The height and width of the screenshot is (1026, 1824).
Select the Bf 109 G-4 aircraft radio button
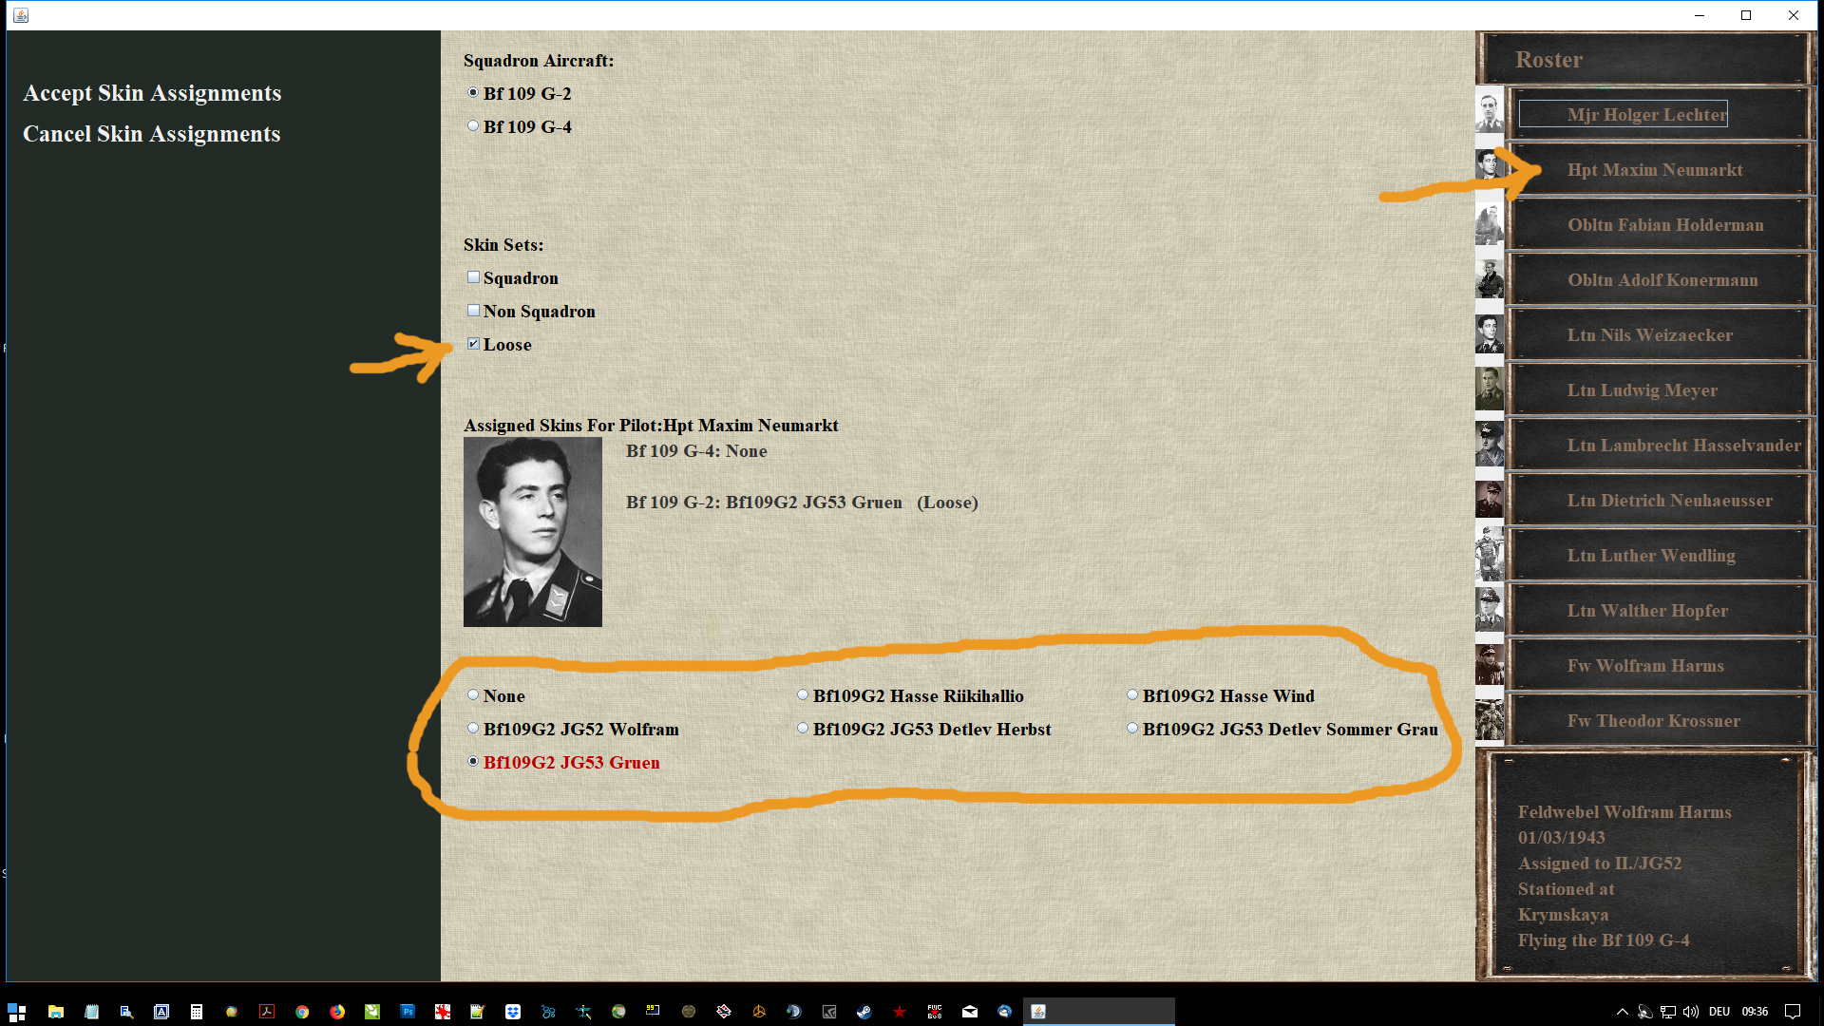tap(473, 126)
